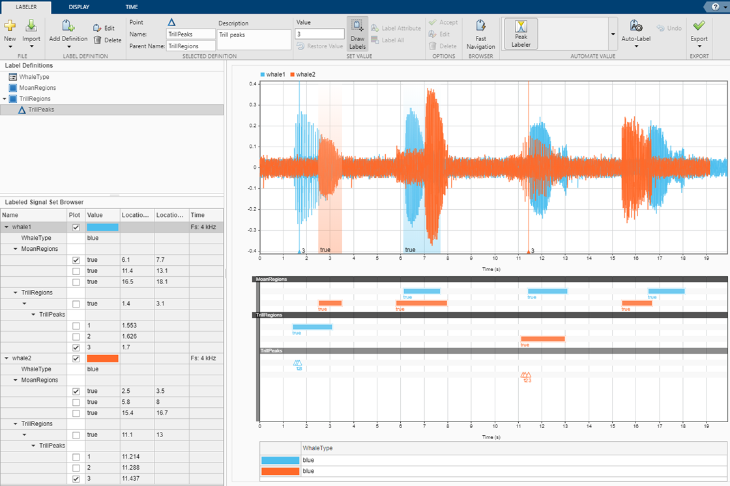The height and width of the screenshot is (486, 730).
Task: Check whale1 TrillPeaks row at 1.553
Action: (76, 326)
